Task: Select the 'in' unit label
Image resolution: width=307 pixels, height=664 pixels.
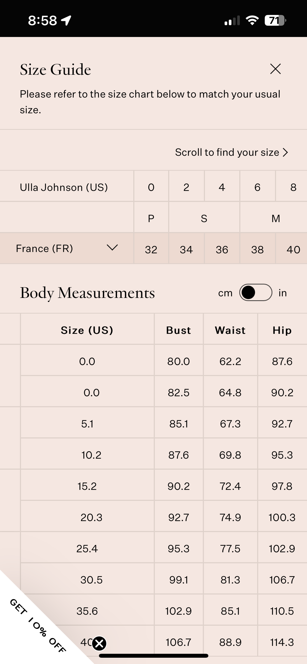Action: [283, 293]
